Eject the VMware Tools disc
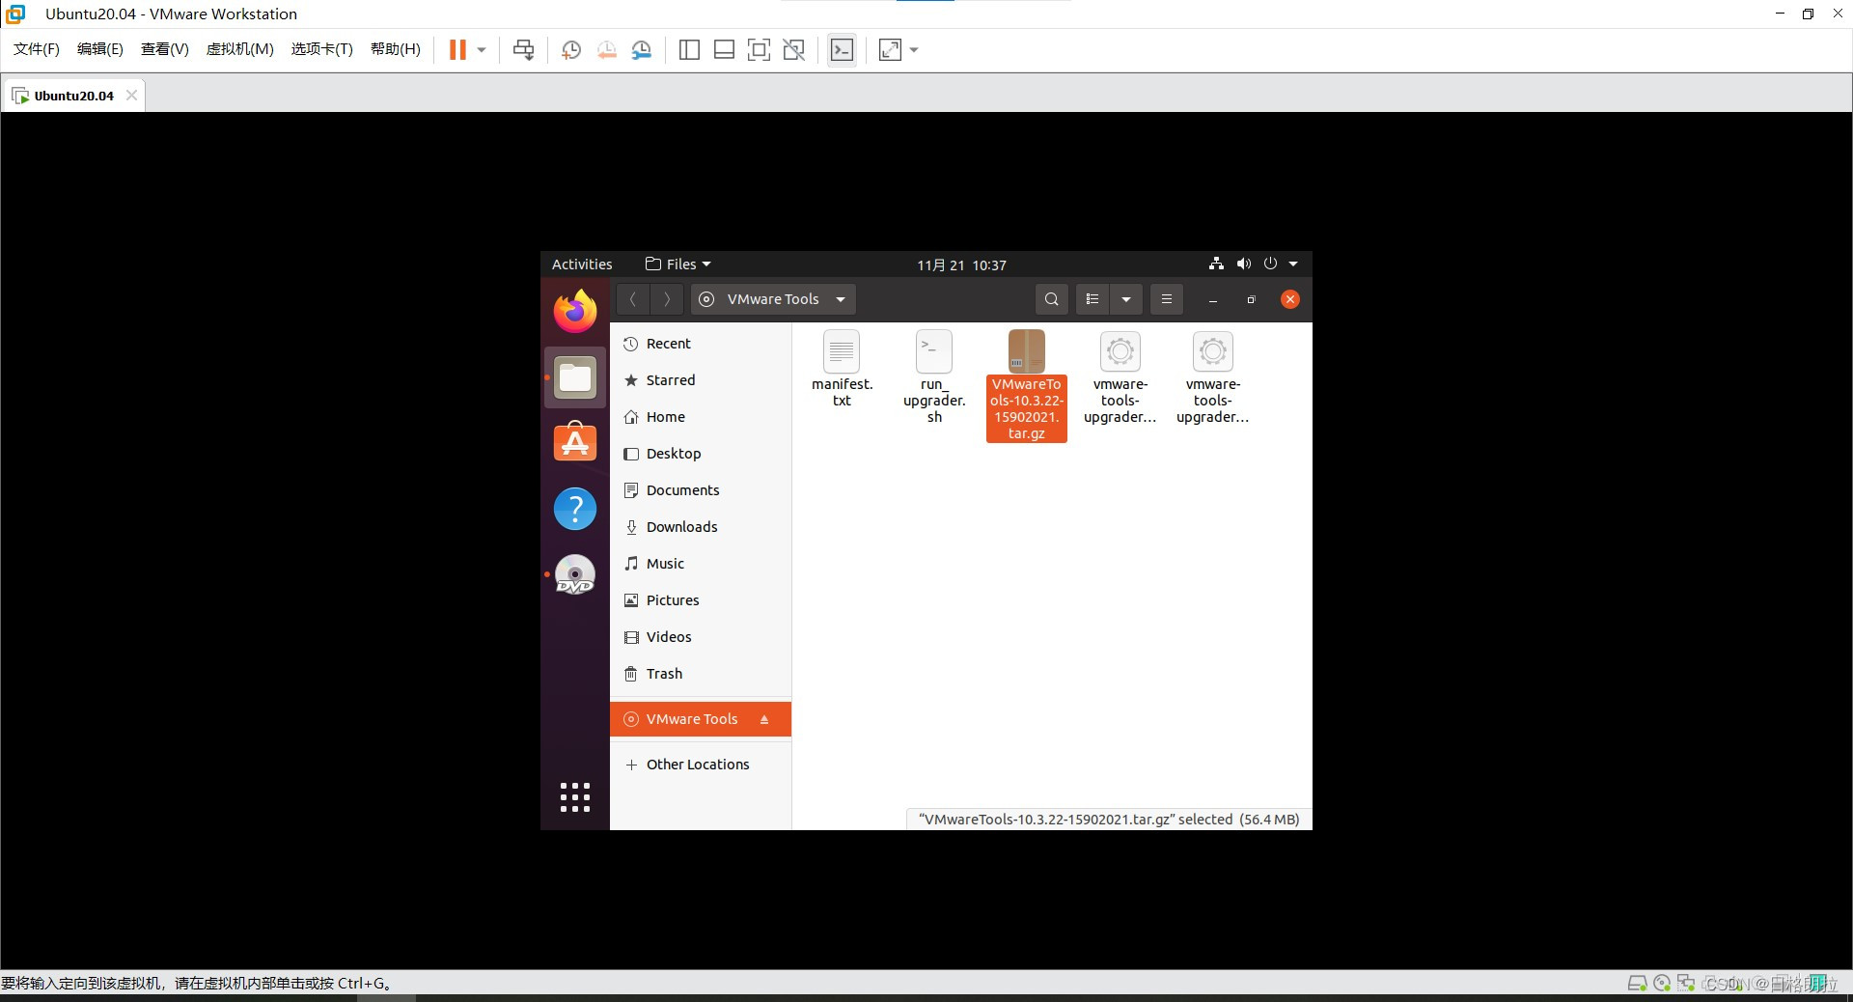 (x=764, y=719)
